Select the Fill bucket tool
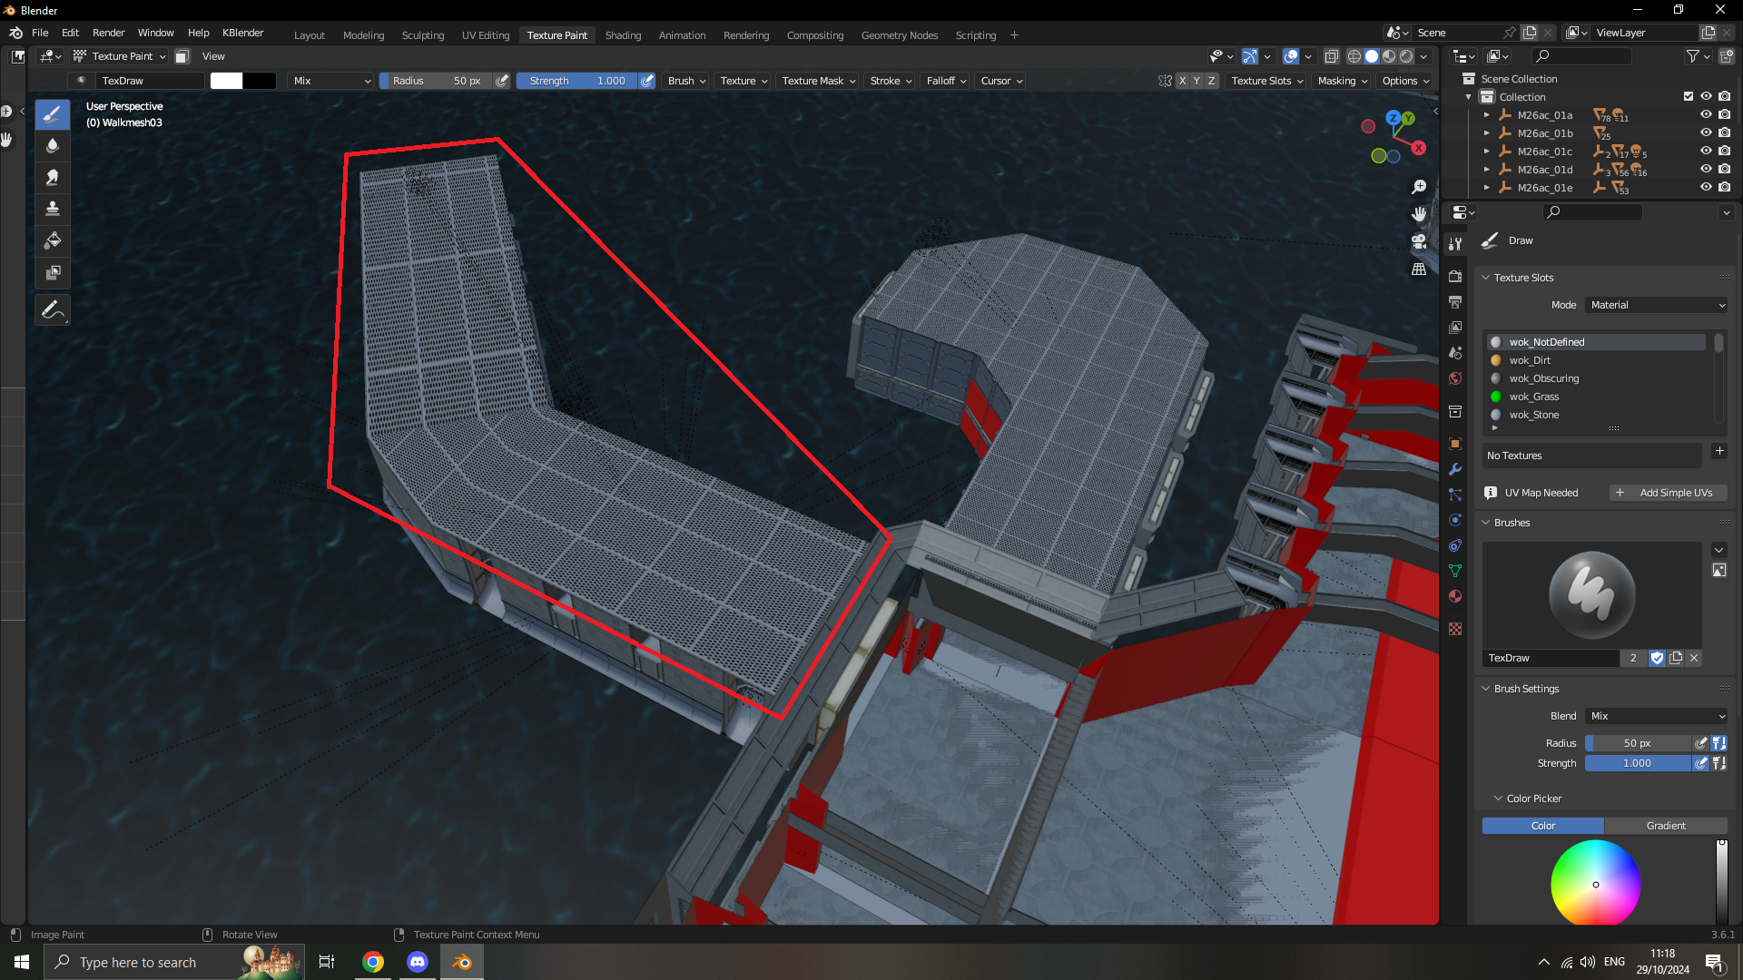Screen dimensions: 1743x980 coord(53,241)
